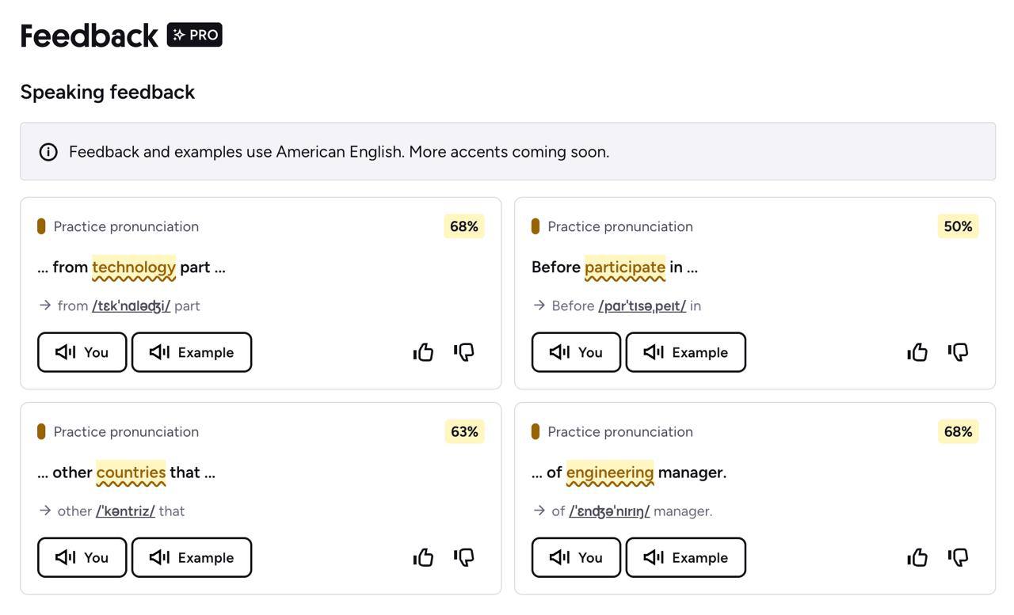Dislike the countries pronunciation feedback

(x=464, y=557)
